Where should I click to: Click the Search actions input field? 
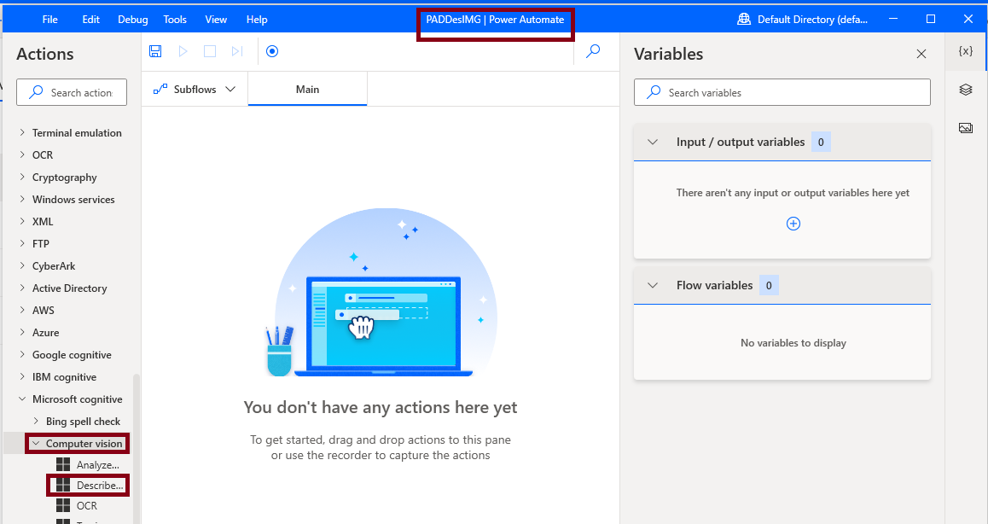tap(72, 92)
